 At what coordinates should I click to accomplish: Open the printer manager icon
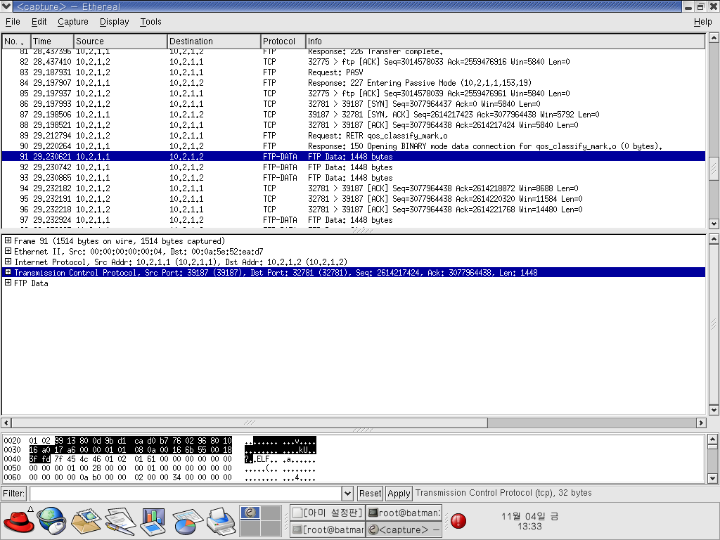pos(221,521)
